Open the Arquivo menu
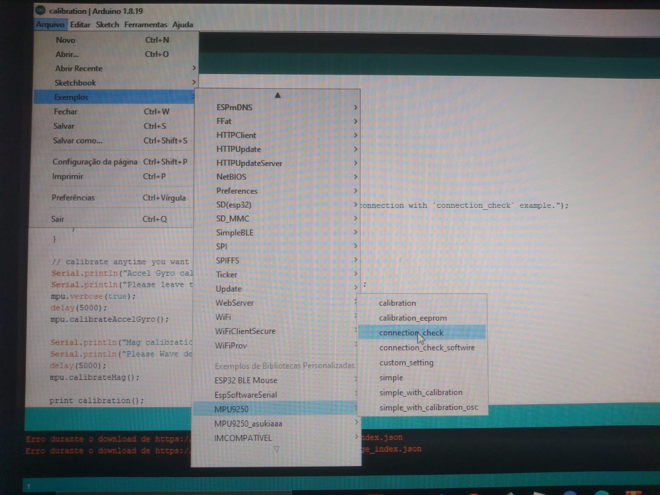The height and width of the screenshot is (495, 660). (x=50, y=25)
